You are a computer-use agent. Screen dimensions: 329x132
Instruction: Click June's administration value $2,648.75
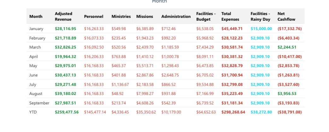coord(170,75)
